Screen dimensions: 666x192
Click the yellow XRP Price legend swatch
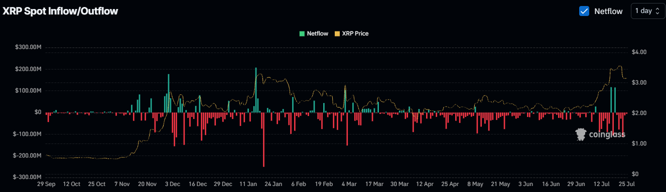pyautogui.click(x=337, y=33)
